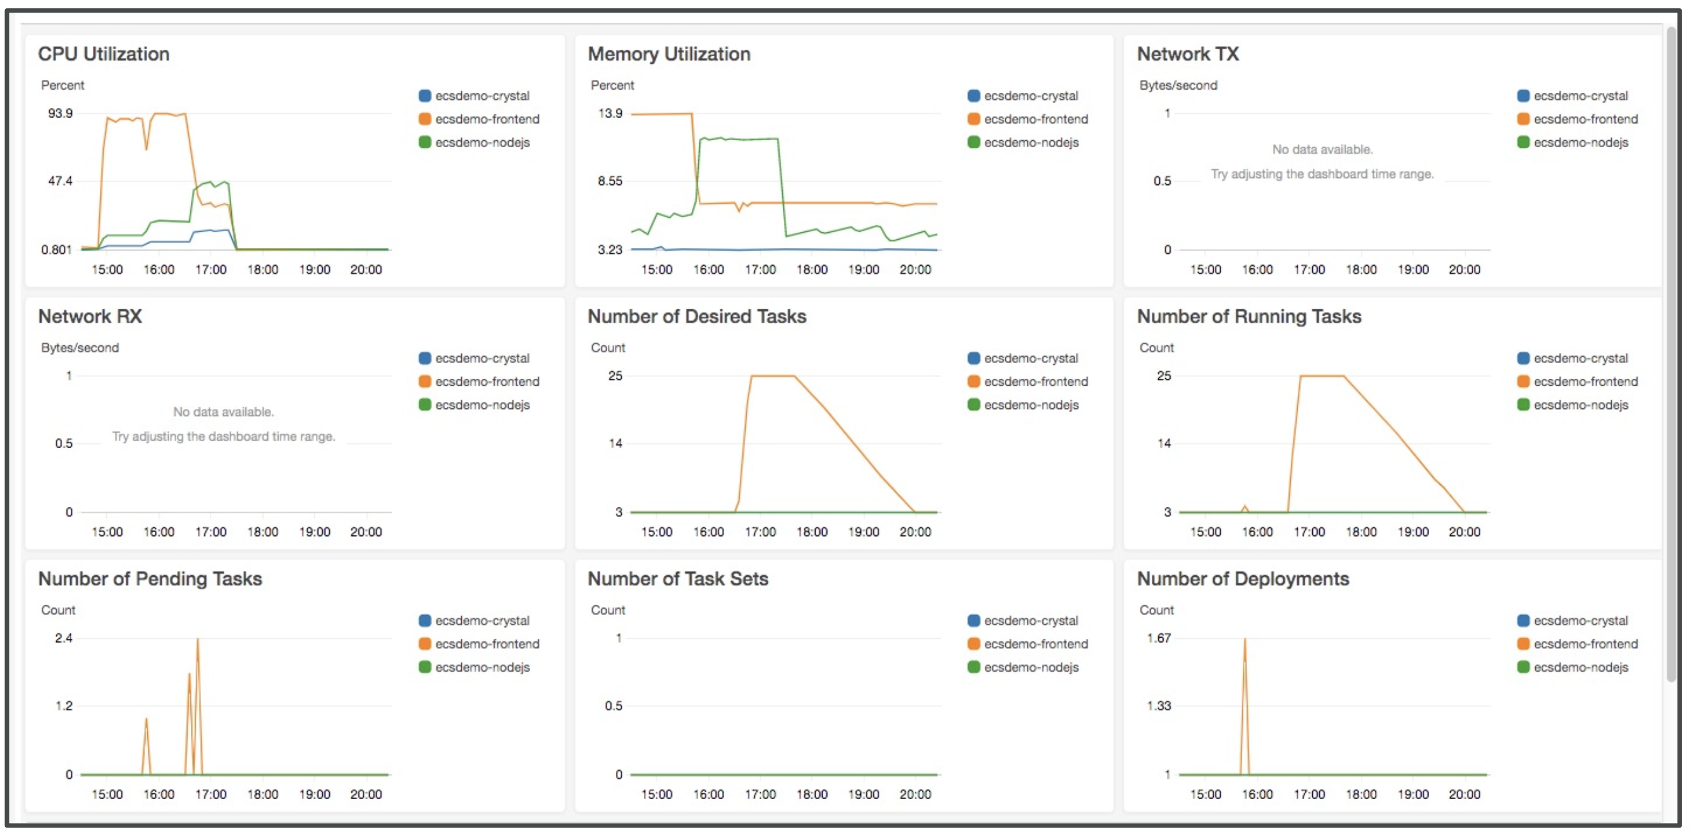Click ecsdemo-frontend legend label in Network RX
1692x832 pixels.
coord(486,381)
